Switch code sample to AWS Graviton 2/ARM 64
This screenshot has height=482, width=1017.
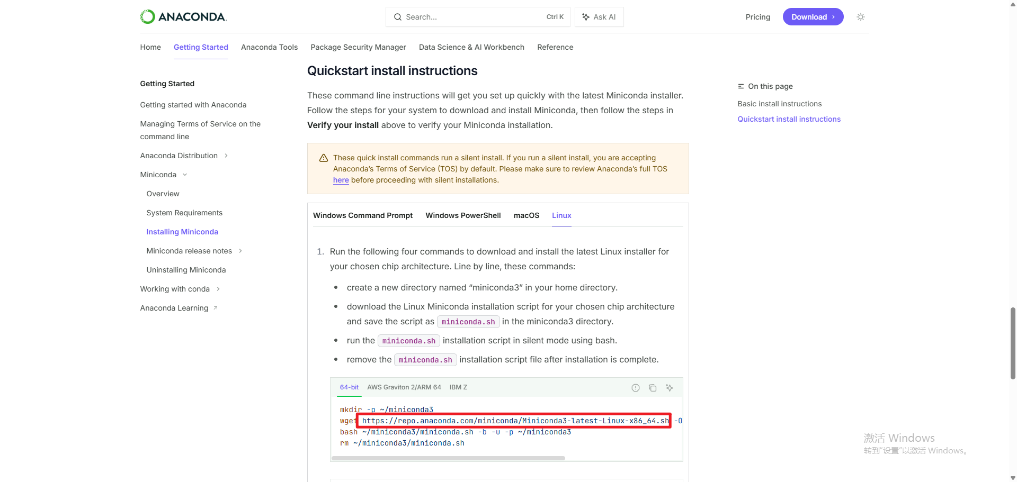404,387
